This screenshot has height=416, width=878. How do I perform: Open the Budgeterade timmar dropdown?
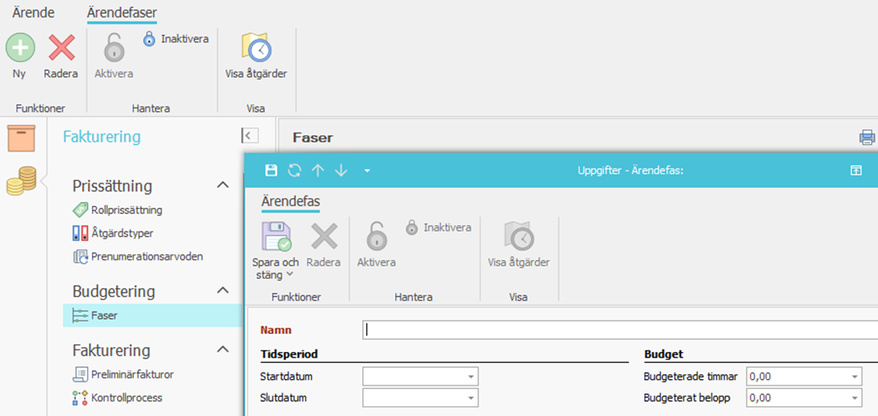[x=854, y=377]
